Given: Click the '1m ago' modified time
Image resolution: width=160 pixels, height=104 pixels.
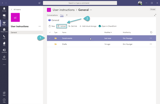Looking at the screenshot, I should pyautogui.click(x=107, y=44).
